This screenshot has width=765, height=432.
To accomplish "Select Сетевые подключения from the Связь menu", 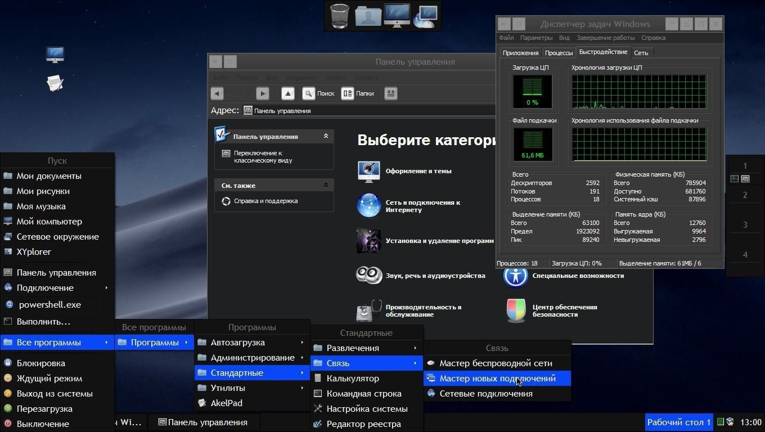I will (x=485, y=394).
